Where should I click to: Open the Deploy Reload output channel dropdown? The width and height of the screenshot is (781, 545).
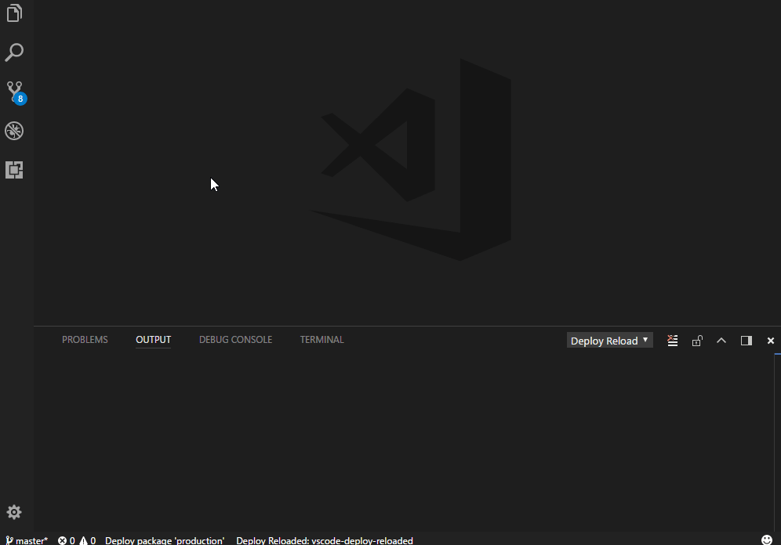pos(609,341)
